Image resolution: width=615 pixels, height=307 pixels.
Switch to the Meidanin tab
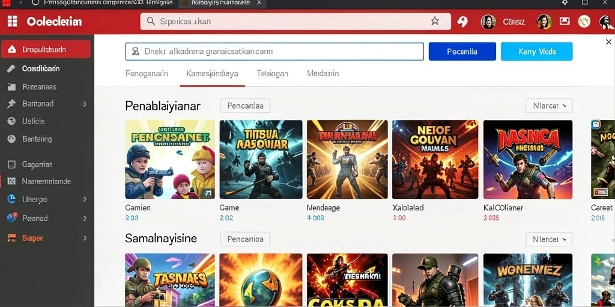[323, 74]
